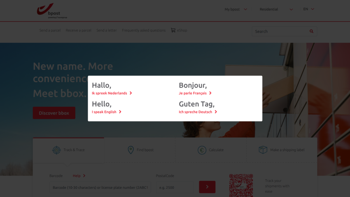
Task: Click the Track & Trace target icon
Action: coord(56,150)
